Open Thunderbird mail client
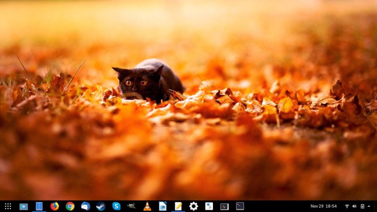This screenshot has width=377, height=212. click(x=85, y=206)
